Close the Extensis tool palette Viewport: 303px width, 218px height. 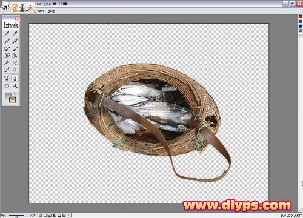18,18
